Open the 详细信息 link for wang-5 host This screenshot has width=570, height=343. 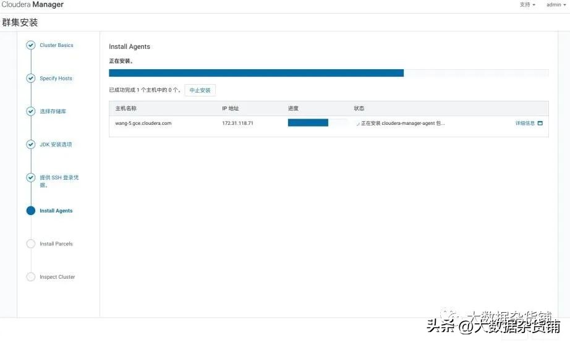(x=525, y=123)
